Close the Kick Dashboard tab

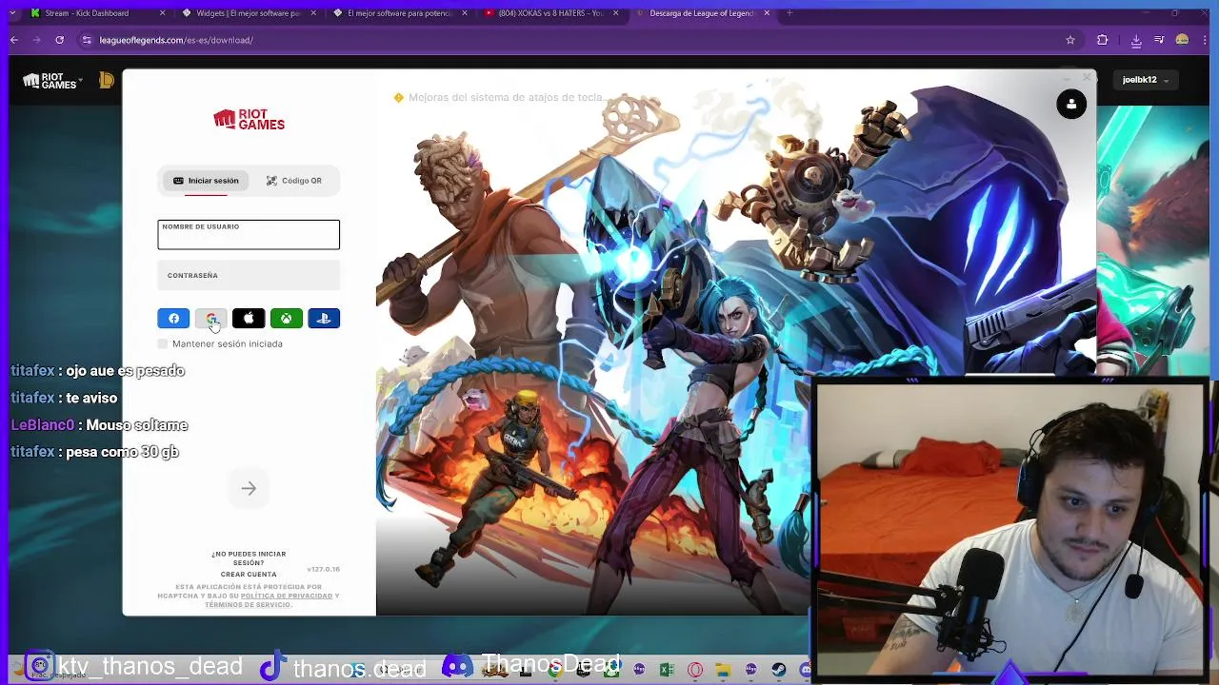click(x=163, y=13)
